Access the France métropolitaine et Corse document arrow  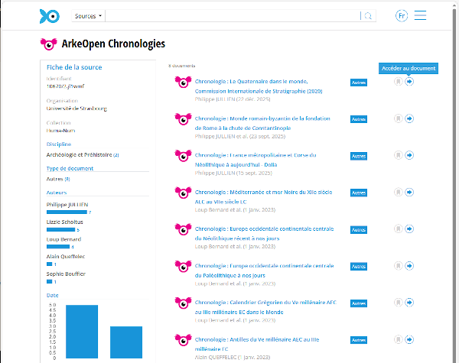pyautogui.click(x=409, y=155)
